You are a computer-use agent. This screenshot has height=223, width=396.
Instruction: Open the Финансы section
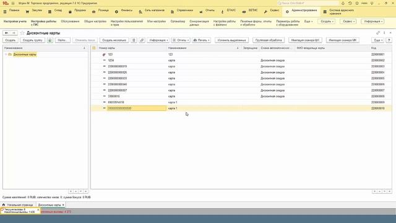tap(124, 12)
